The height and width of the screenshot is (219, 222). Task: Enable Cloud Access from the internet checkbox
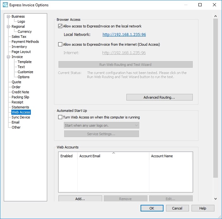pos(60,44)
